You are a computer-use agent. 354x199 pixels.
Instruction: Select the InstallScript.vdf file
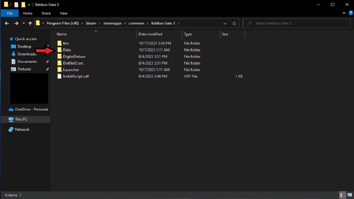(x=76, y=76)
